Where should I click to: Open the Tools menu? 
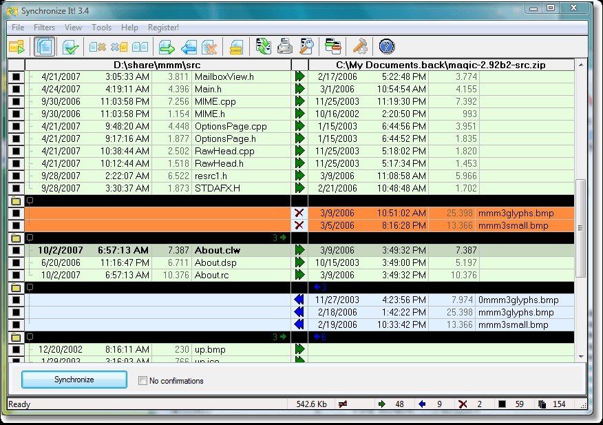coord(101,28)
